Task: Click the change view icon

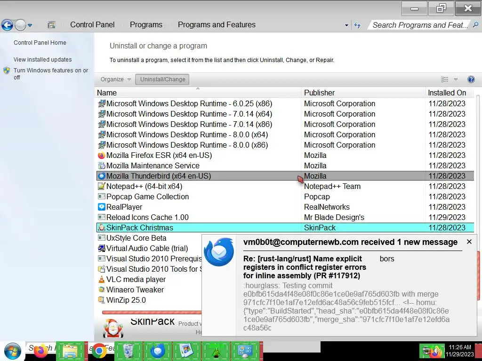Action: (444, 79)
